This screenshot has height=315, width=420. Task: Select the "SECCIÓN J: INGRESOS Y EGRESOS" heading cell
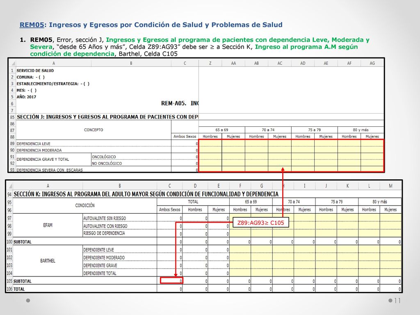coord(107,117)
